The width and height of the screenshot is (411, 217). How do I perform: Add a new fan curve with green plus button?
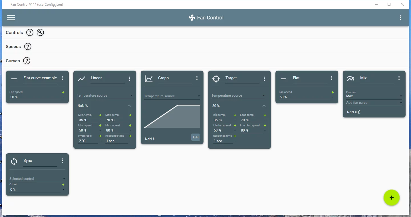[392, 198]
